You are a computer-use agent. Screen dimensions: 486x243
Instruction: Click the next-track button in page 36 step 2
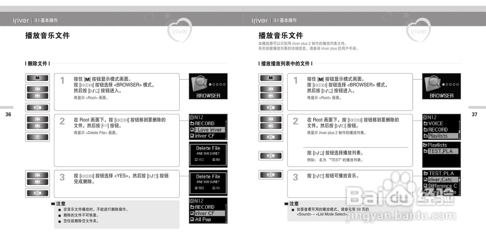tap(37, 126)
